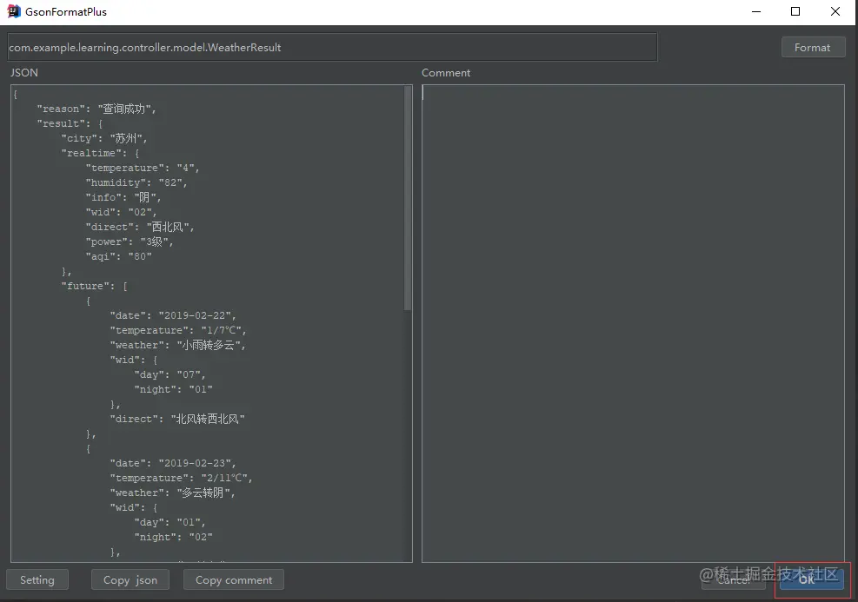Click the "future": [ line
The height and width of the screenshot is (602, 858).
click(x=94, y=286)
